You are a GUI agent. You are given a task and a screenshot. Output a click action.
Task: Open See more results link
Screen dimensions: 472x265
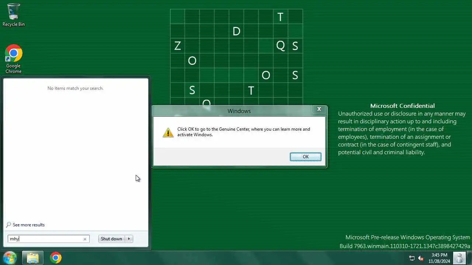[29, 225]
